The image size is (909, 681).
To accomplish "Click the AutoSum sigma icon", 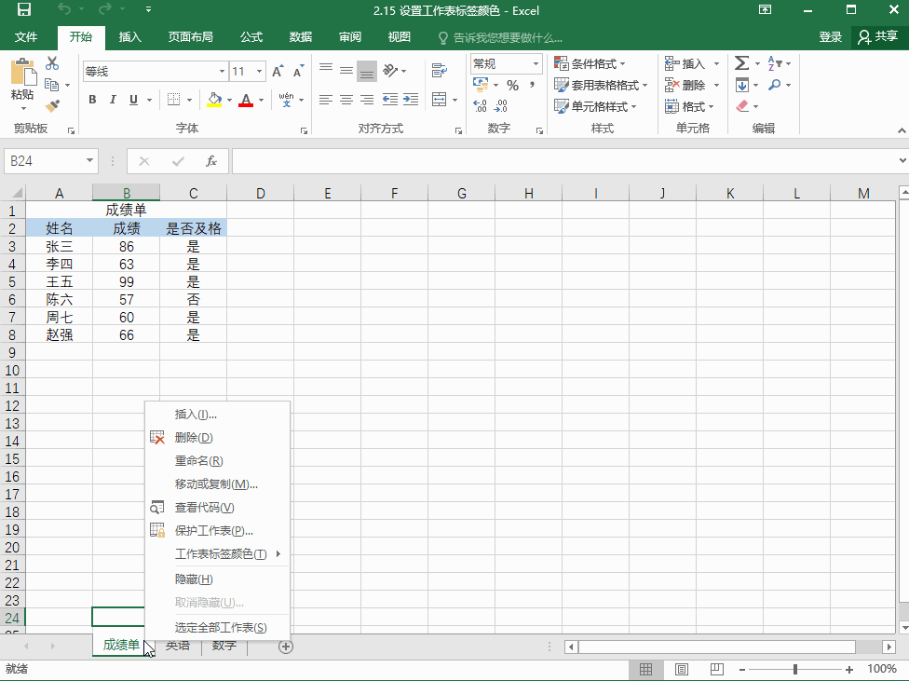I will (742, 62).
